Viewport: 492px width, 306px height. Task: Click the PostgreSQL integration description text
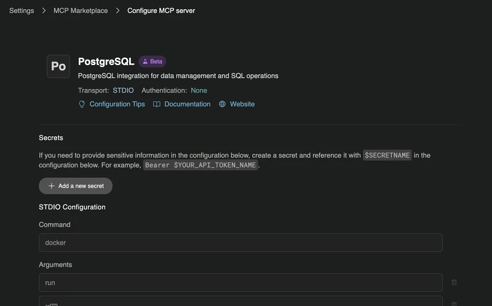178,76
